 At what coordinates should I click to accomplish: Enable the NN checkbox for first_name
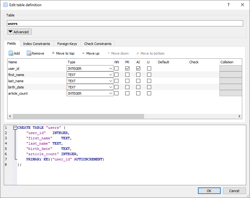click(x=116, y=74)
